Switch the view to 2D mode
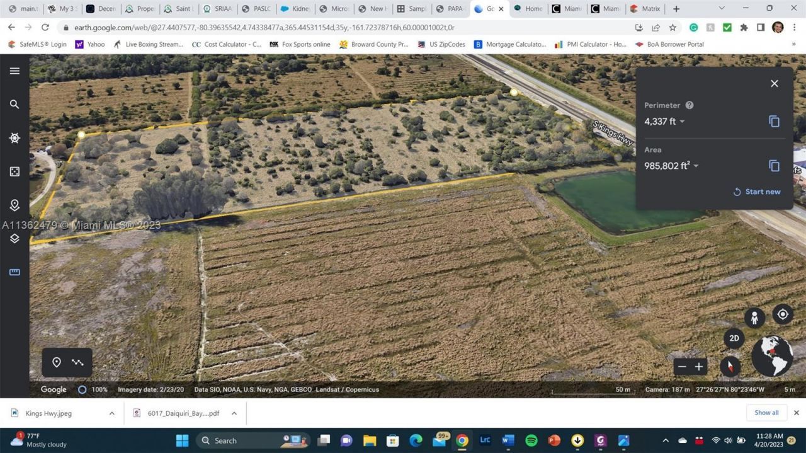This screenshot has width=806, height=453. pos(734,338)
